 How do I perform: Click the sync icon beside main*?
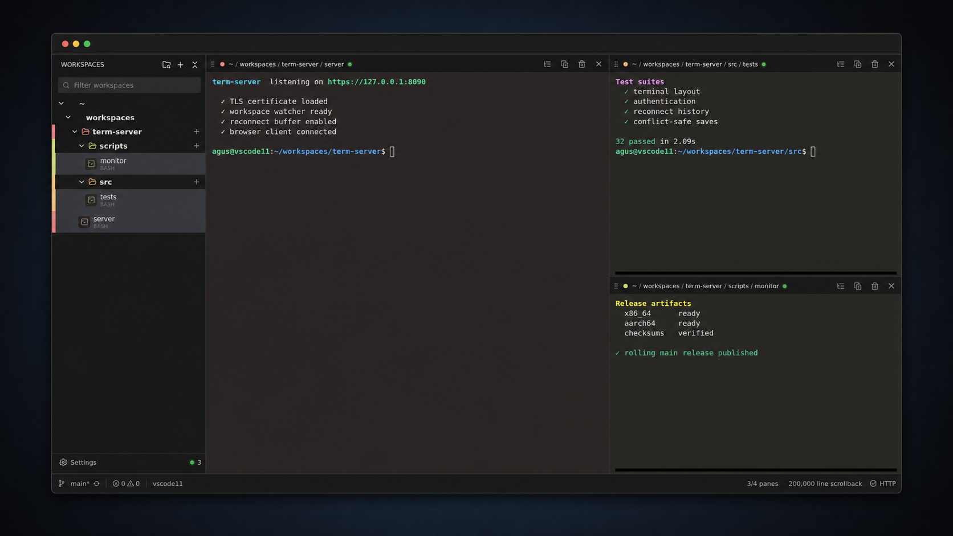[97, 484]
